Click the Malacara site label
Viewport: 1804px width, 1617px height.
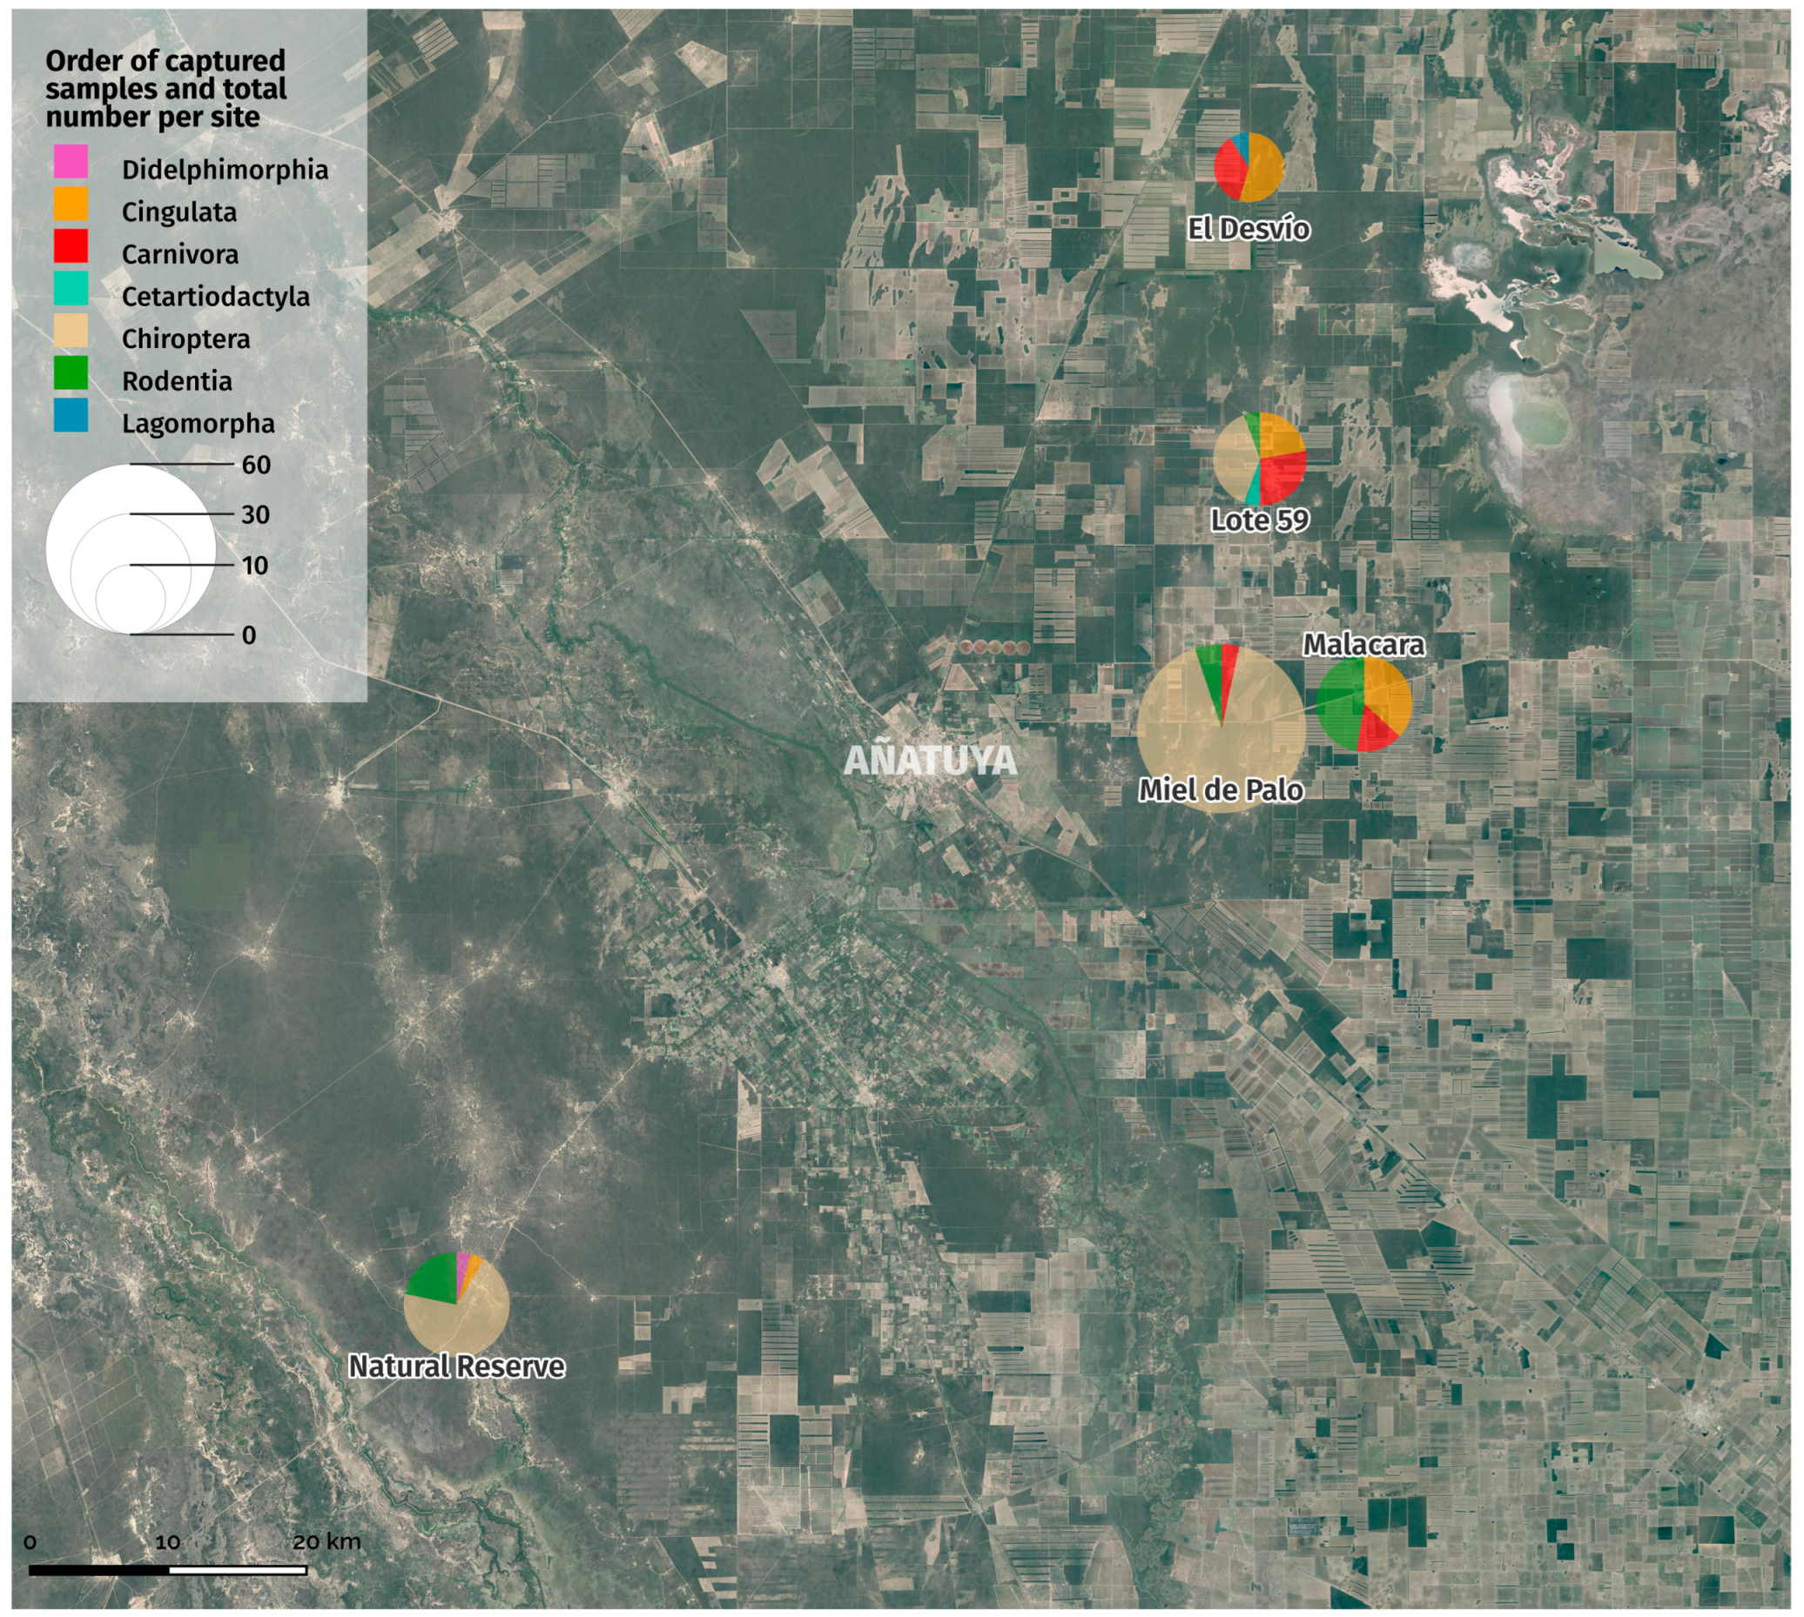click(1363, 644)
